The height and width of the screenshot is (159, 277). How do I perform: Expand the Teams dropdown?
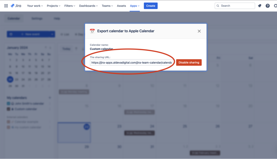tap(107, 6)
